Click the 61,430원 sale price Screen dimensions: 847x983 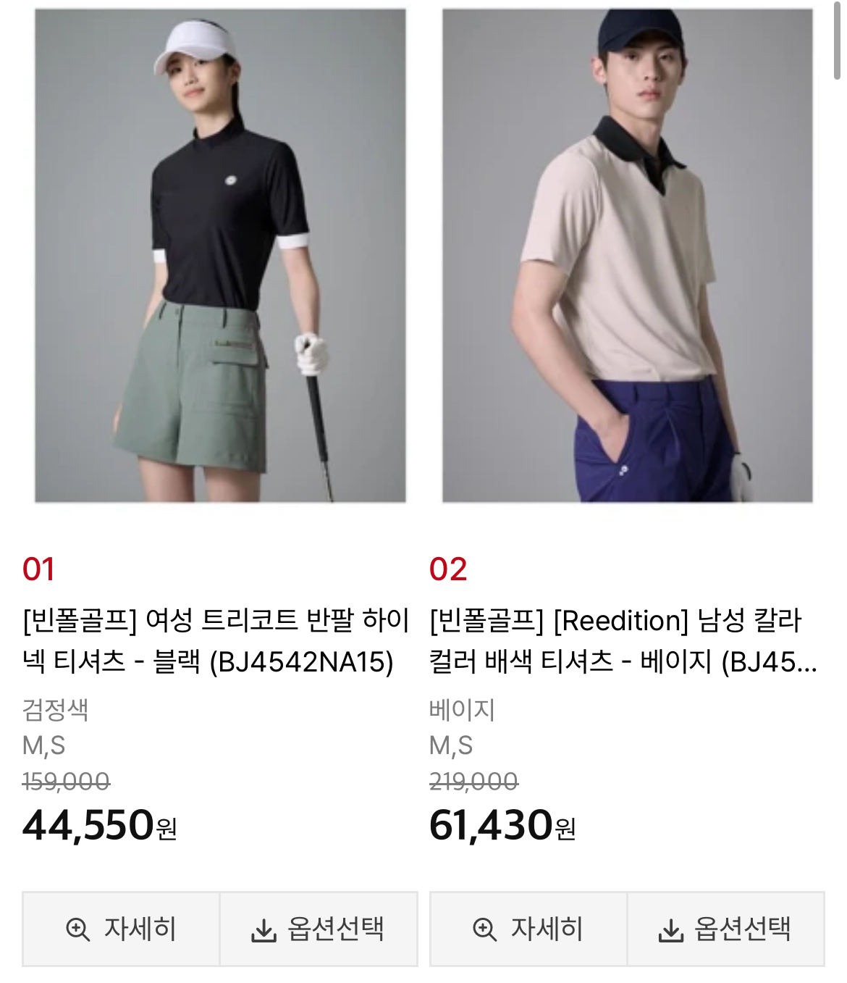coord(502,825)
